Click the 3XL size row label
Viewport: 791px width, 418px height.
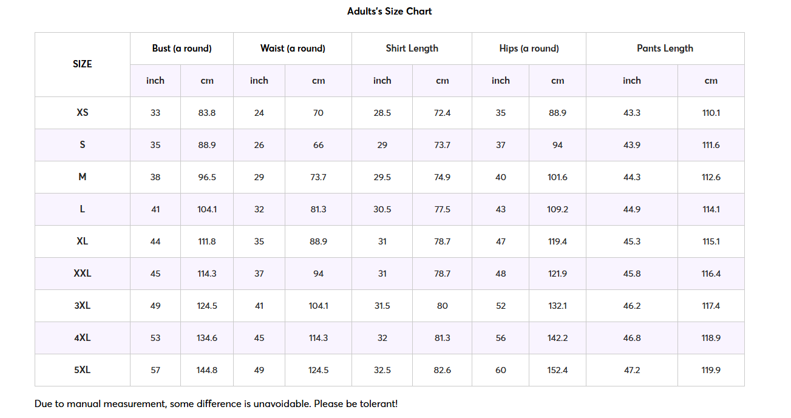(83, 306)
